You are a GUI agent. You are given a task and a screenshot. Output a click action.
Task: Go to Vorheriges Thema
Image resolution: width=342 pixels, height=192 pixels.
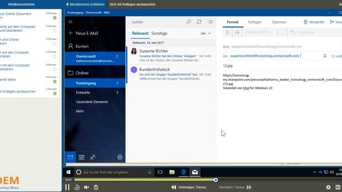(189, 187)
